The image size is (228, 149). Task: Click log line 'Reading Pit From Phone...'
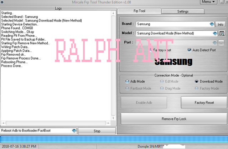tap(19, 36)
